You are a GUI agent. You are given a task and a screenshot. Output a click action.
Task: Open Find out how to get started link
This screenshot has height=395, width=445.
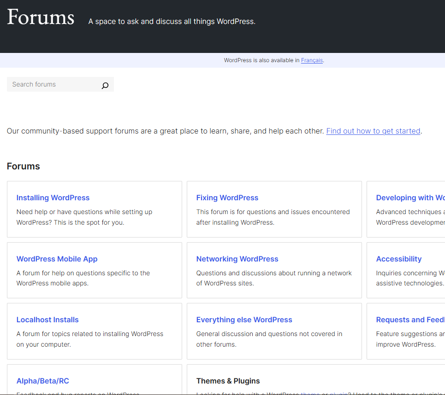pyautogui.click(x=373, y=131)
